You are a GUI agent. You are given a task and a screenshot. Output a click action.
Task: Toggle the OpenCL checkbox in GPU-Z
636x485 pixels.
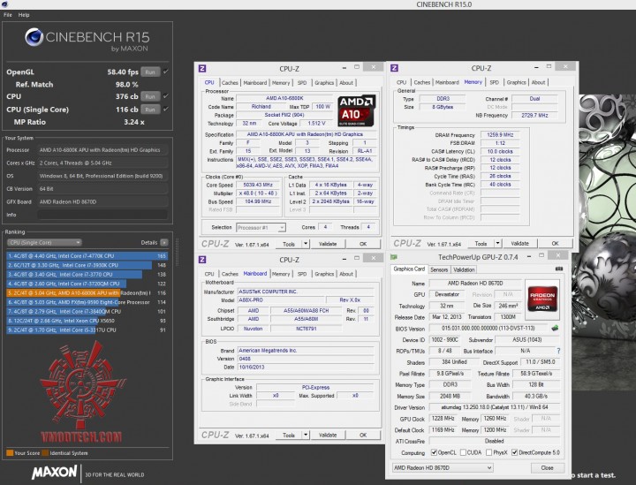(434, 452)
